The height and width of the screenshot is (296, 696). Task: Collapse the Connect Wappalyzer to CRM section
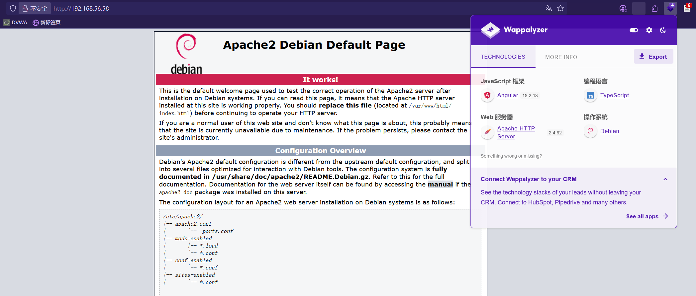point(665,179)
